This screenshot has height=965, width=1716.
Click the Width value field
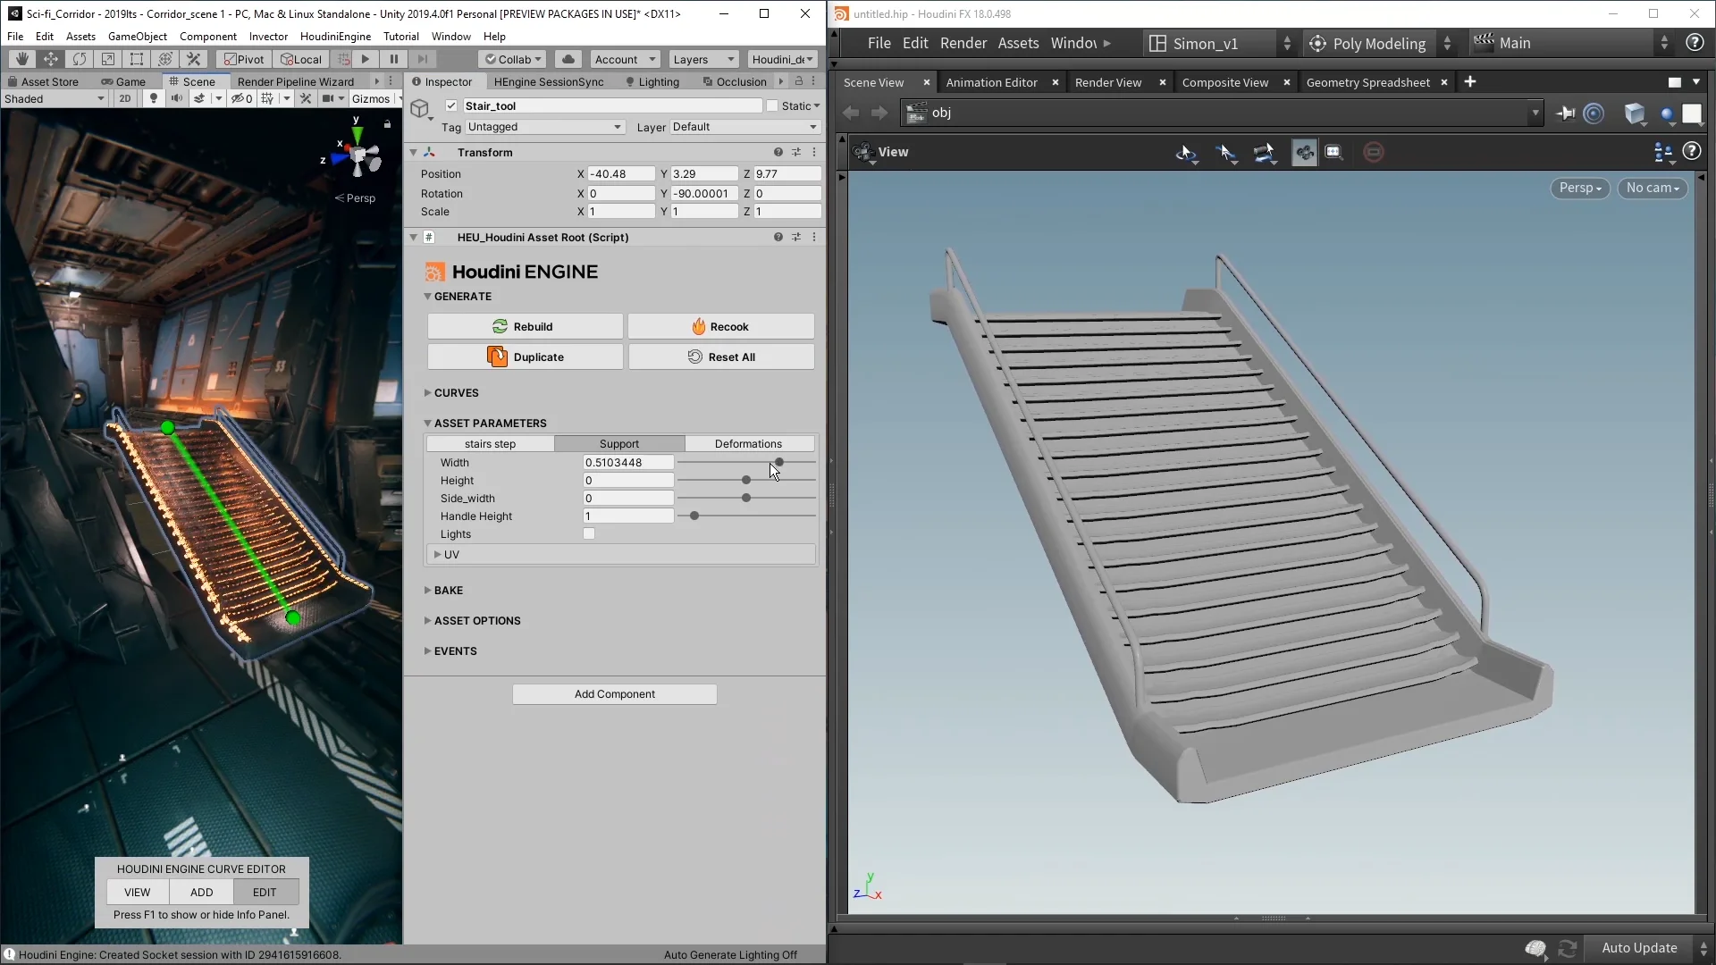coord(627,463)
